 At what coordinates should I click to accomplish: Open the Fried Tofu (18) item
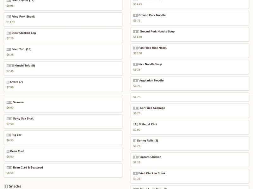63,52
